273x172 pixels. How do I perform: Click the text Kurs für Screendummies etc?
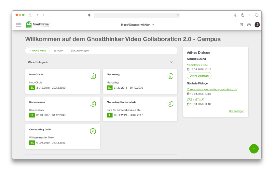coord(124,110)
